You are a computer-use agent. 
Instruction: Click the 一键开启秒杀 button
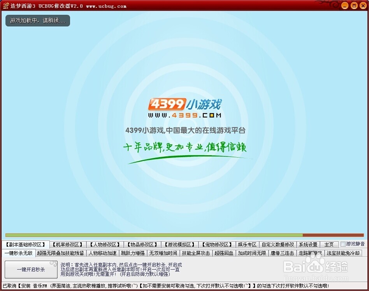click(x=31, y=269)
